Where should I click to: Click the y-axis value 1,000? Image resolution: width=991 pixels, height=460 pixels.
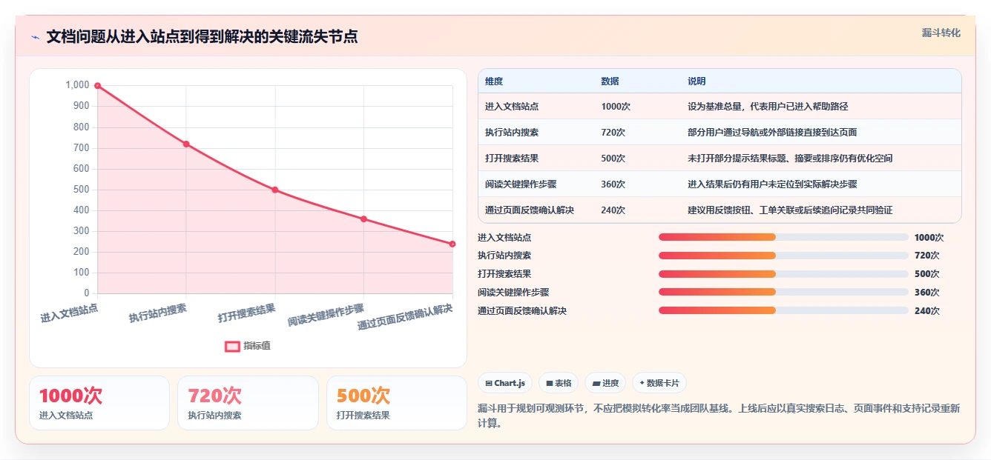click(77, 85)
